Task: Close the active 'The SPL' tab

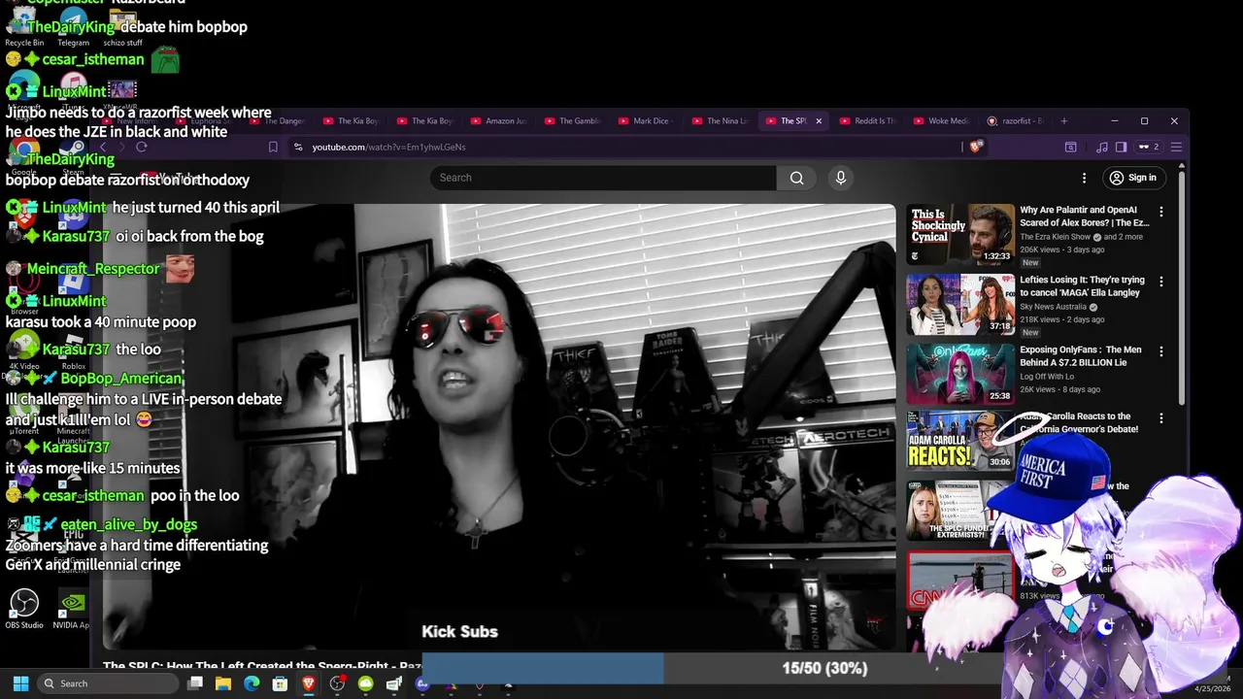Action: pyautogui.click(x=819, y=121)
